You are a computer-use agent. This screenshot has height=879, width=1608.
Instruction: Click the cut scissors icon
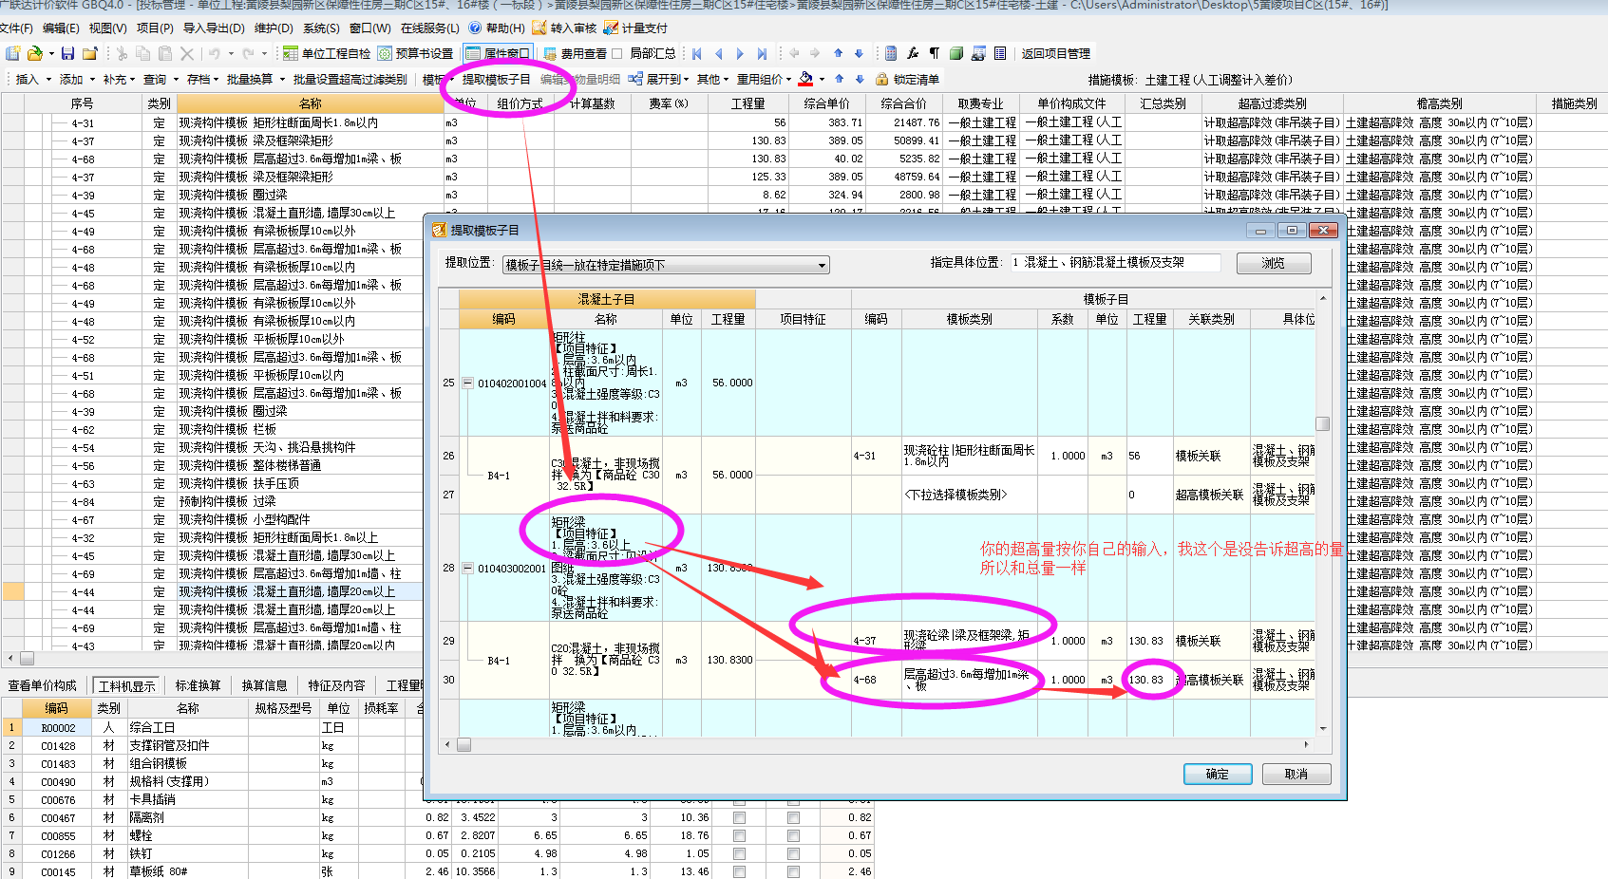click(122, 53)
